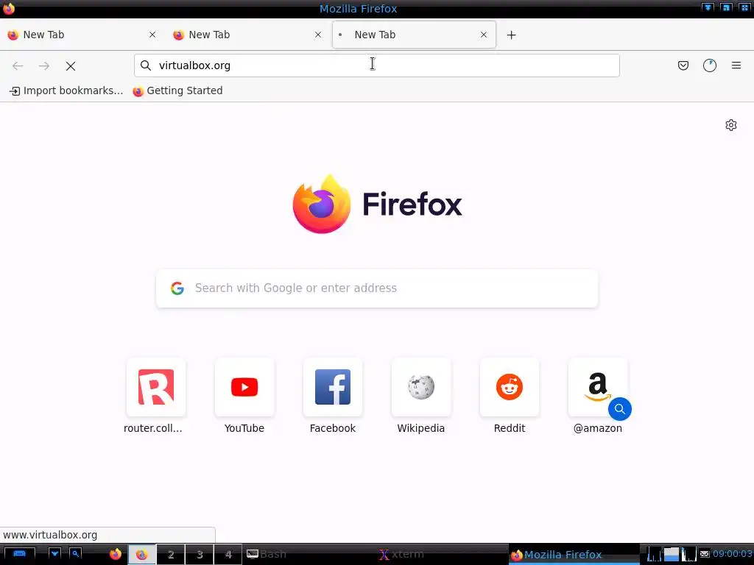The image size is (754, 565).
Task: Click the Mozilla Firefox title bar text
Action: click(x=359, y=9)
